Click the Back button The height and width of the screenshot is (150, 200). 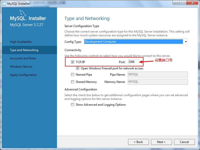tap(138, 142)
